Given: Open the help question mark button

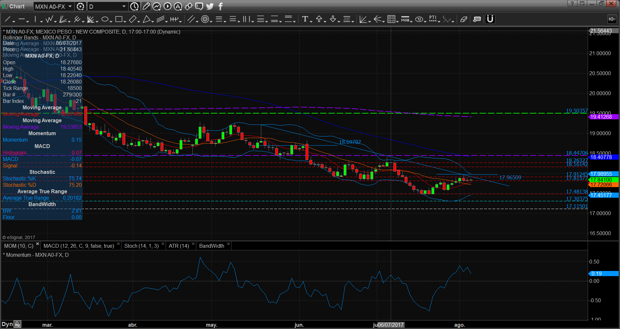Looking at the screenshot, I should 572,4.
